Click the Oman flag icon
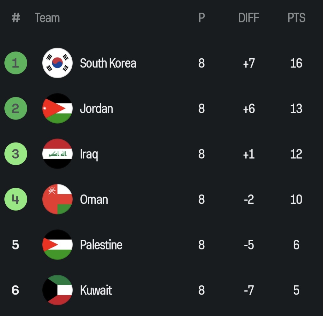 coord(57,199)
